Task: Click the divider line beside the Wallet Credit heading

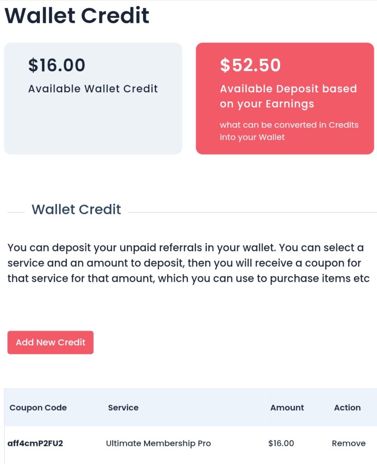Action: [252, 212]
